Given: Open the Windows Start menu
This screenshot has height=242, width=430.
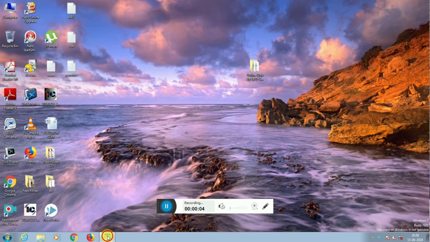Looking at the screenshot, I should [x=7, y=237].
